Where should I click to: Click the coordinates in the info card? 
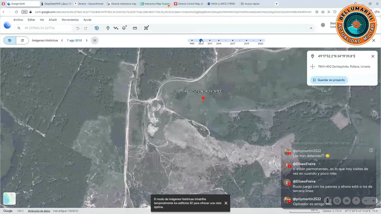click(337, 56)
